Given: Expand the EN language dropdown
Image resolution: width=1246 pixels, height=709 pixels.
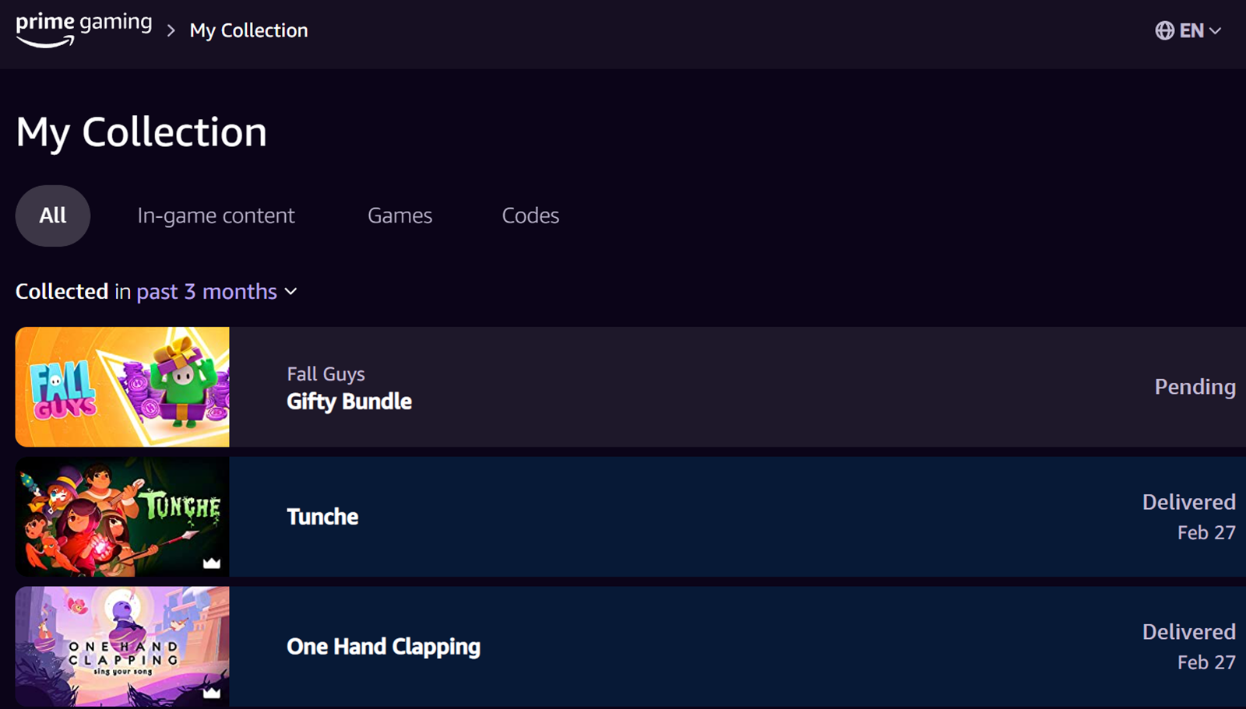Looking at the screenshot, I should 1201,30.
